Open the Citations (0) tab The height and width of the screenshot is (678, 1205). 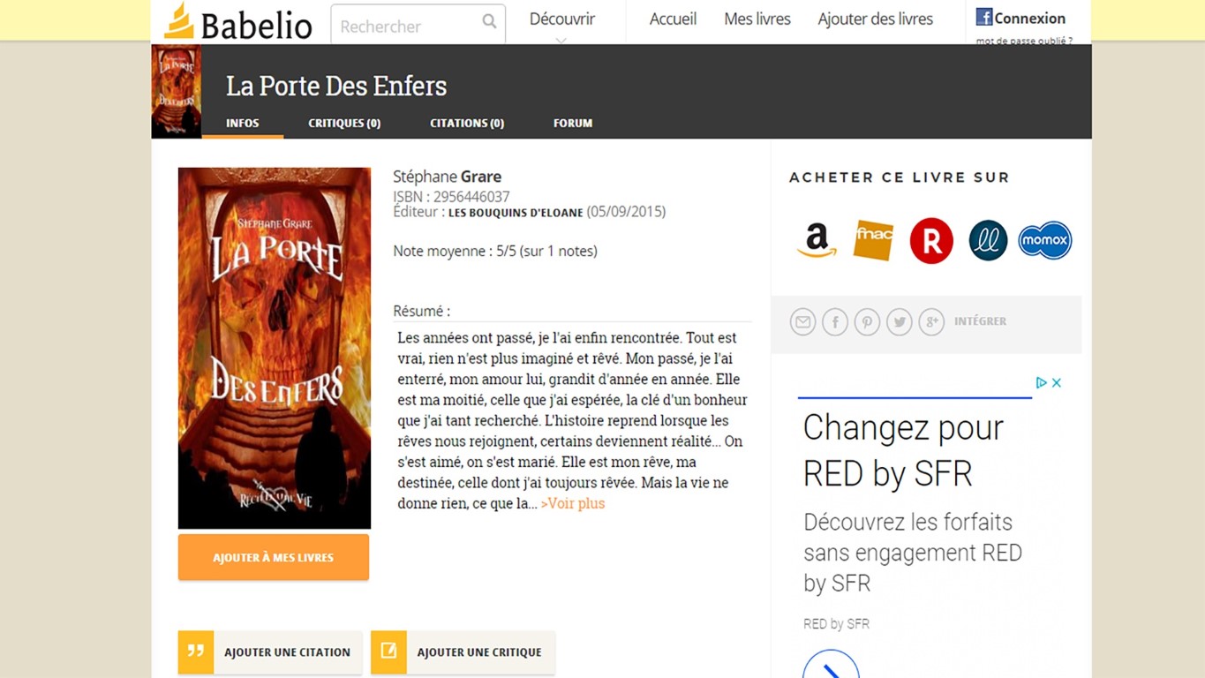(467, 123)
